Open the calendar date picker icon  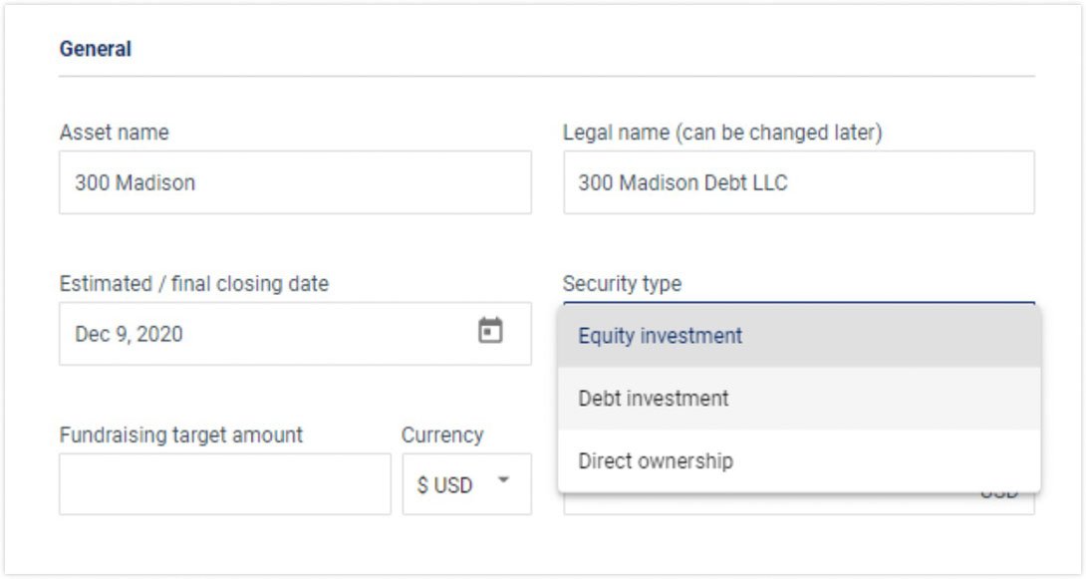(490, 332)
